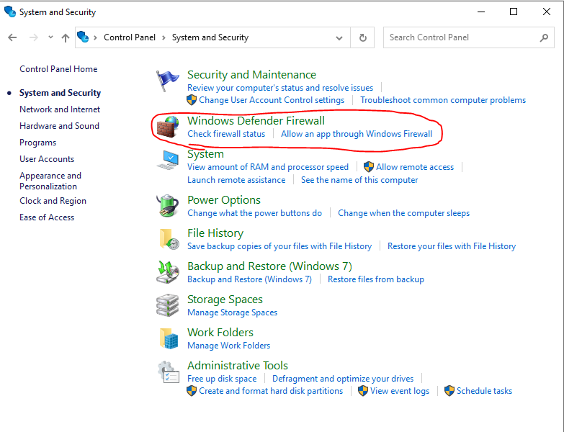Click the File History folder icon
The width and height of the screenshot is (564, 432).
169,239
